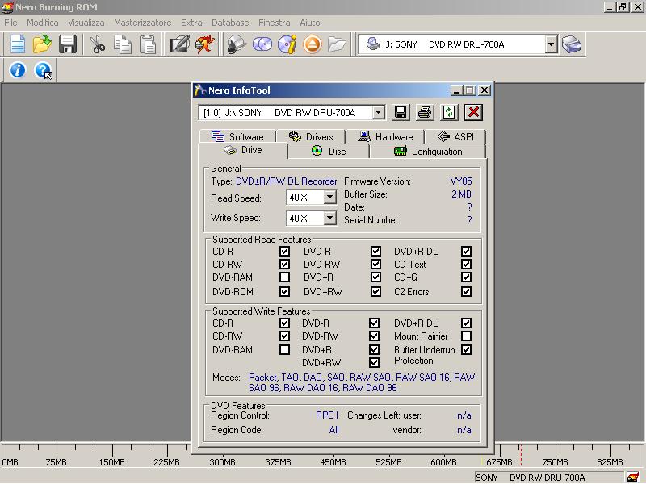Click the red dashed capacity marker line
This screenshot has height=484, width=646.
(x=520, y=455)
